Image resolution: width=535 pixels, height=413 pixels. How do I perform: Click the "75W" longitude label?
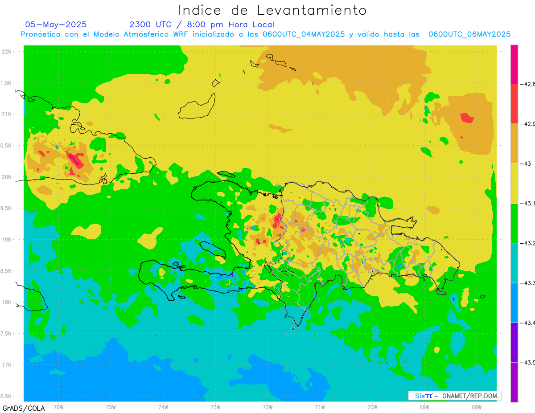[x=111, y=407]
